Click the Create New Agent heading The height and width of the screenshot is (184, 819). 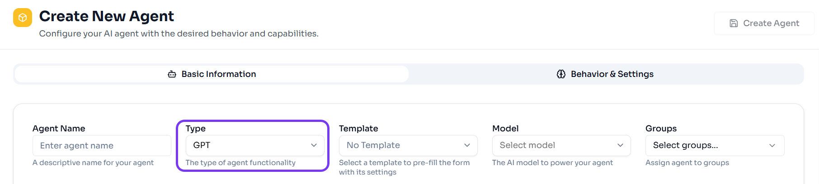106,16
